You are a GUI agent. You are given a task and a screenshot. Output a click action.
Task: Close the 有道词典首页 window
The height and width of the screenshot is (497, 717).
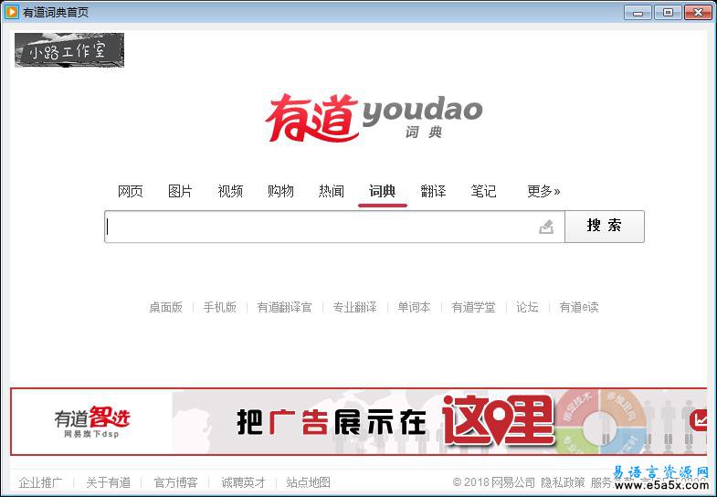coord(698,13)
